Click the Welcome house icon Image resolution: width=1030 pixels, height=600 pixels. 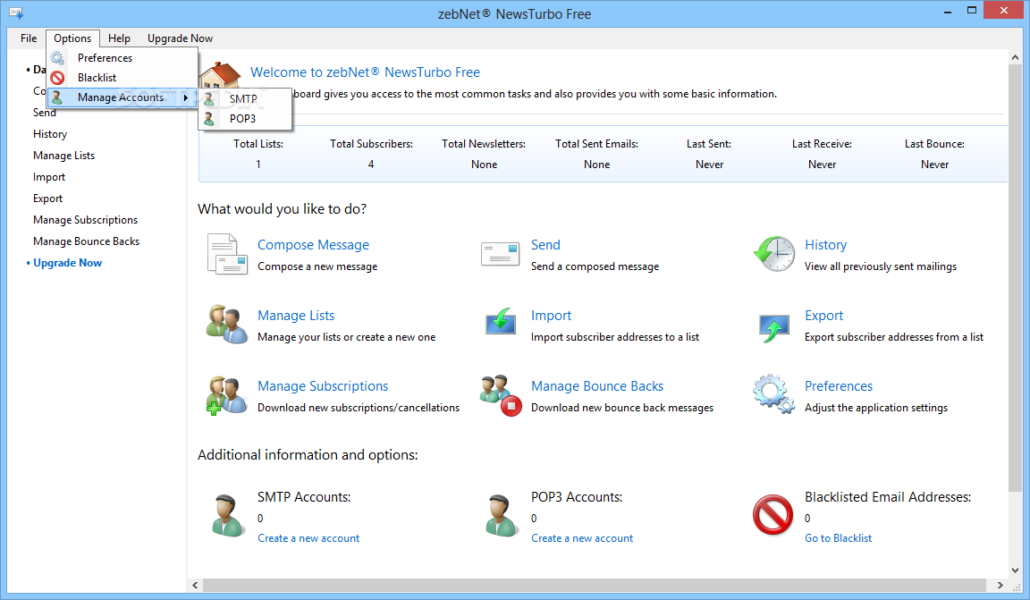(x=220, y=76)
